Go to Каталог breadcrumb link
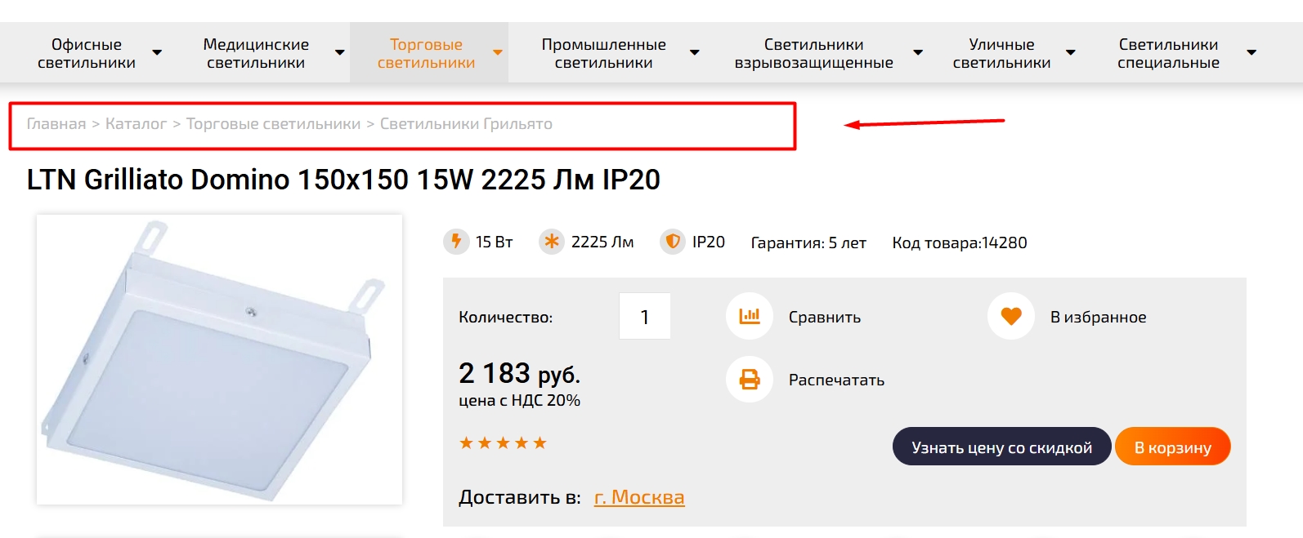Viewport: 1303px width, 538px height. (136, 124)
